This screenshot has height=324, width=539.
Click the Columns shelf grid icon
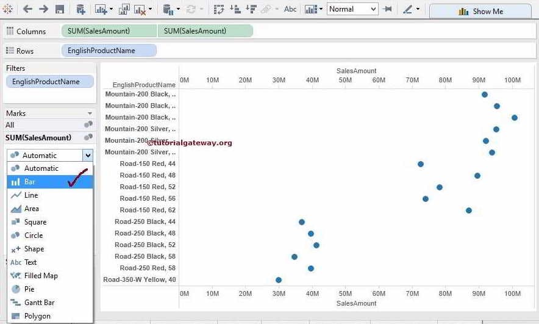pos(10,31)
